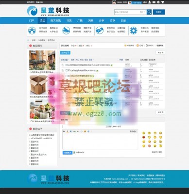Open the search type dropdown in search box
The width and height of the screenshot is (189, 194).
pos(142,12)
